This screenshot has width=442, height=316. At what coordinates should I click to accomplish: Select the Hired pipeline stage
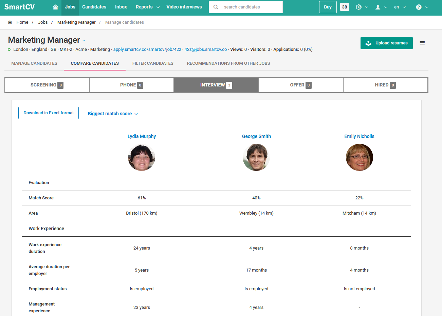[385, 85]
